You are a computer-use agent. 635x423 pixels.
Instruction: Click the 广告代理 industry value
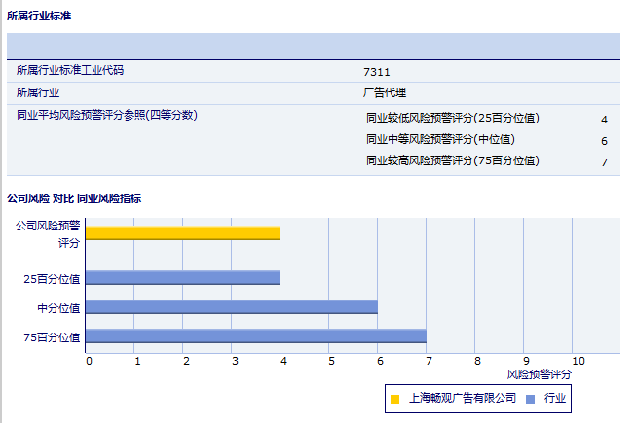click(x=385, y=92)
